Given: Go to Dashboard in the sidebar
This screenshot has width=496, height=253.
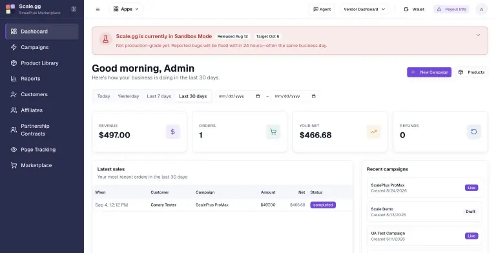Looking at the screenshot, I should (42, 32).
